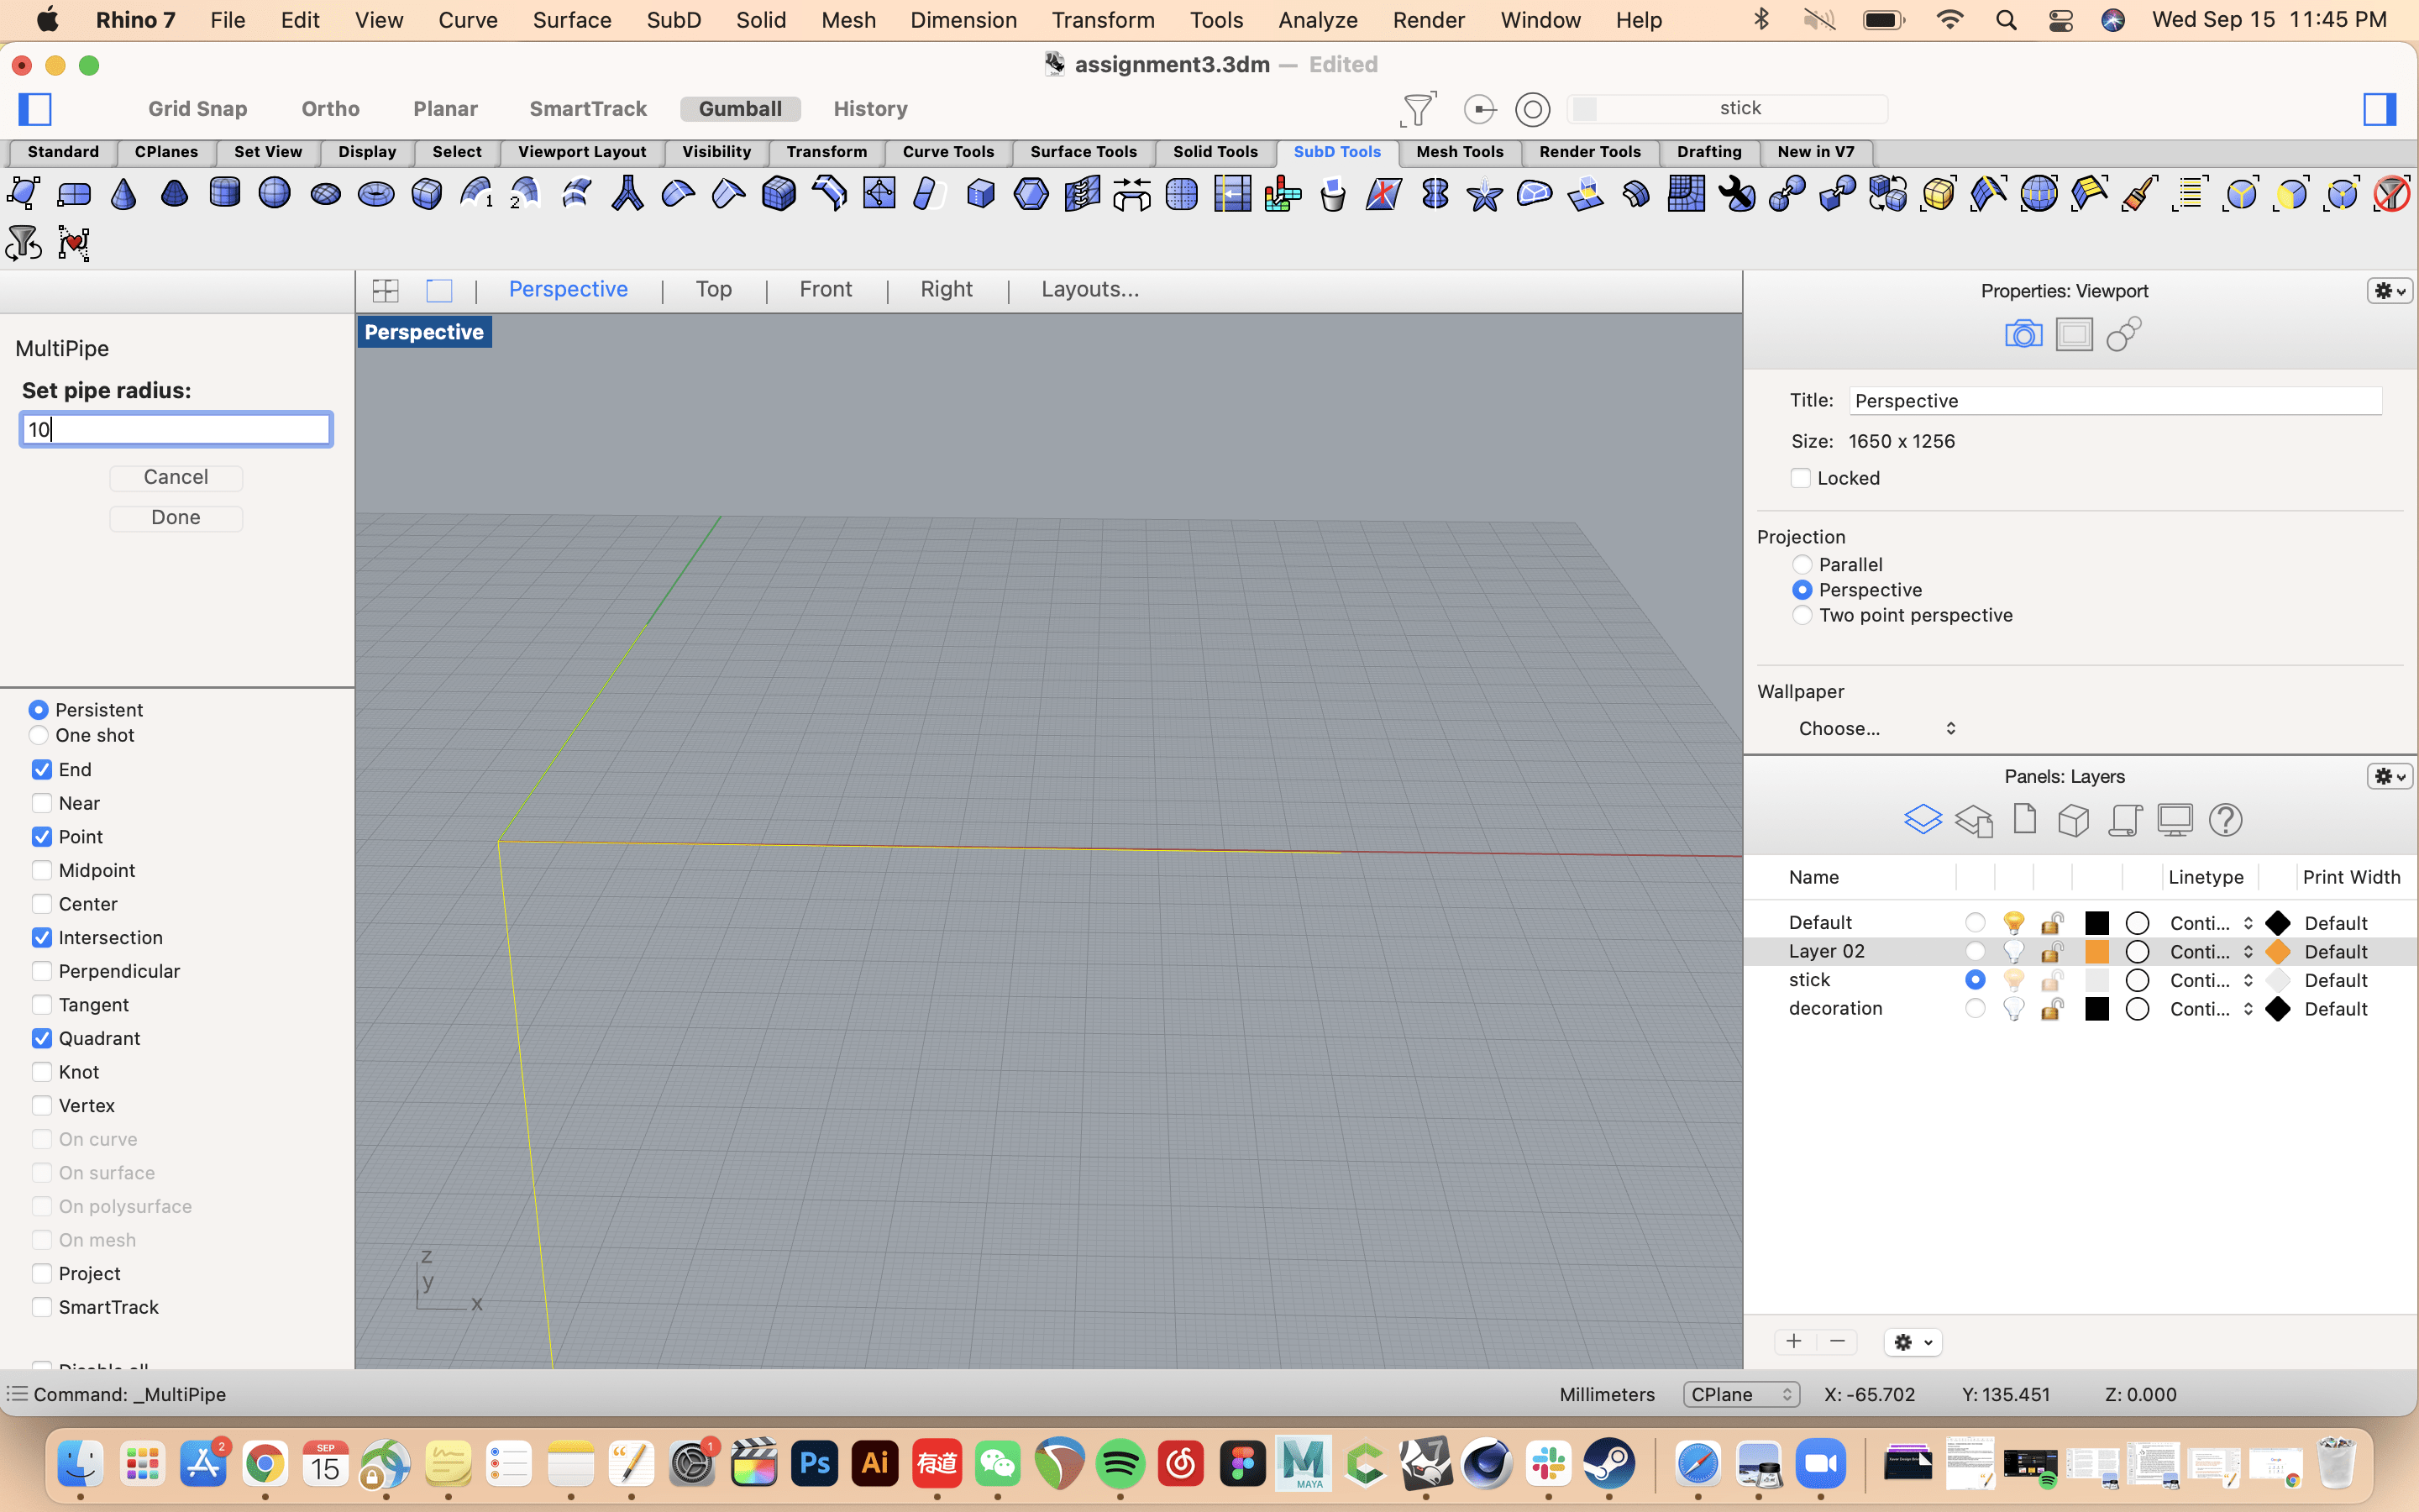Click the Cancel button in MultiPipe
Screen dimensions: 2419x1512
[176, 477]
